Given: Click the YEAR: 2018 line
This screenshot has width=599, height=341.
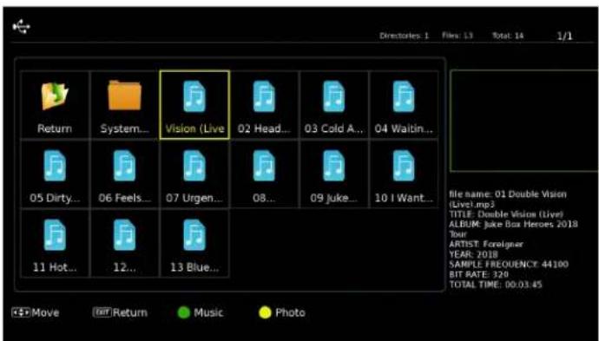Looking at the screenshot, I should click(473, 254).
